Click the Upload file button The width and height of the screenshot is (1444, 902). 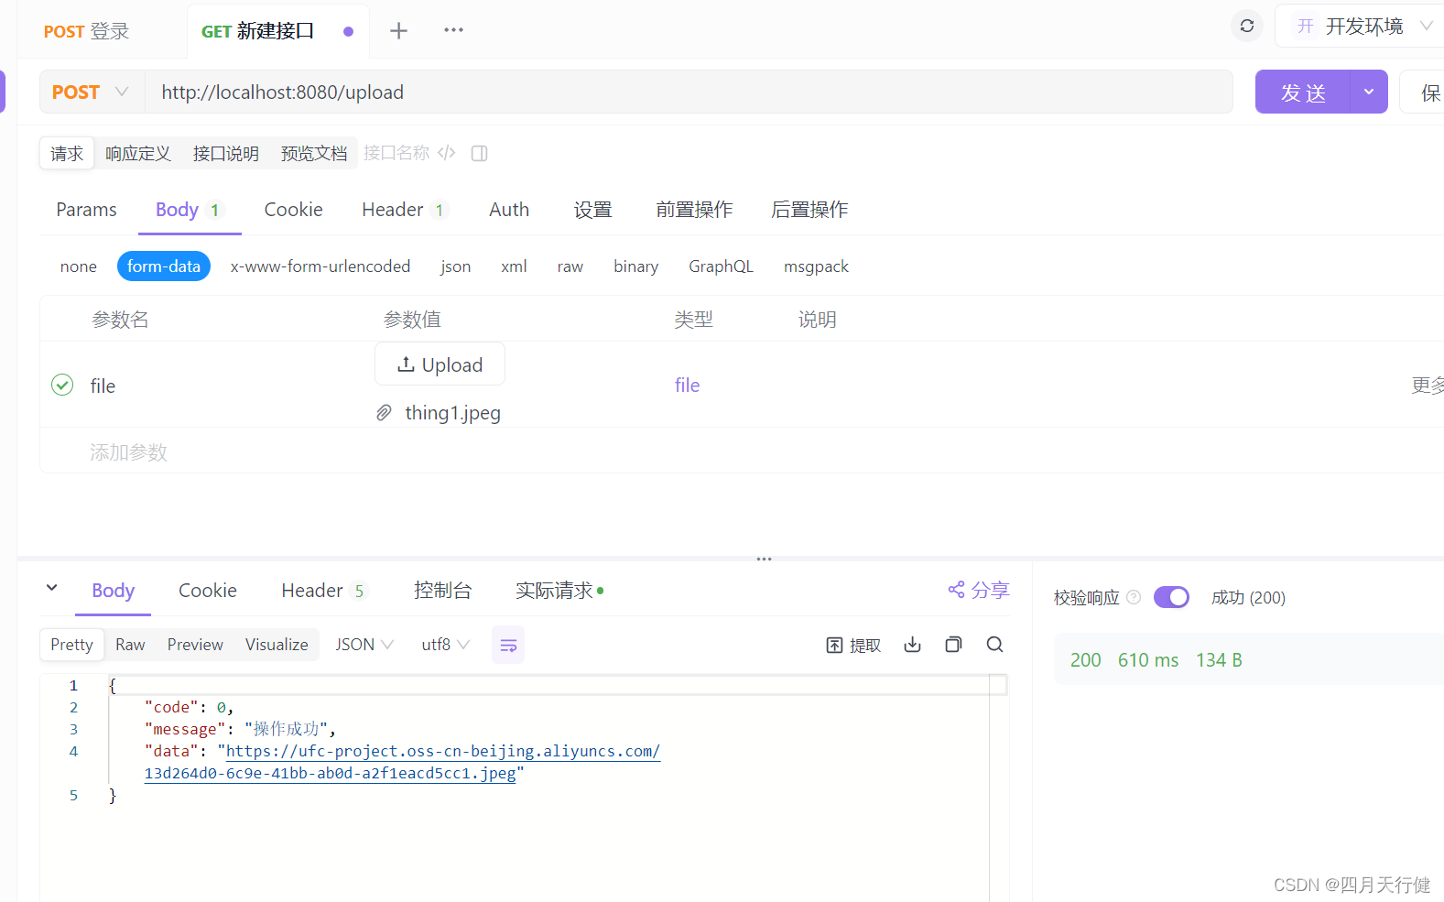pyautogui.click(x=440, y=364)
